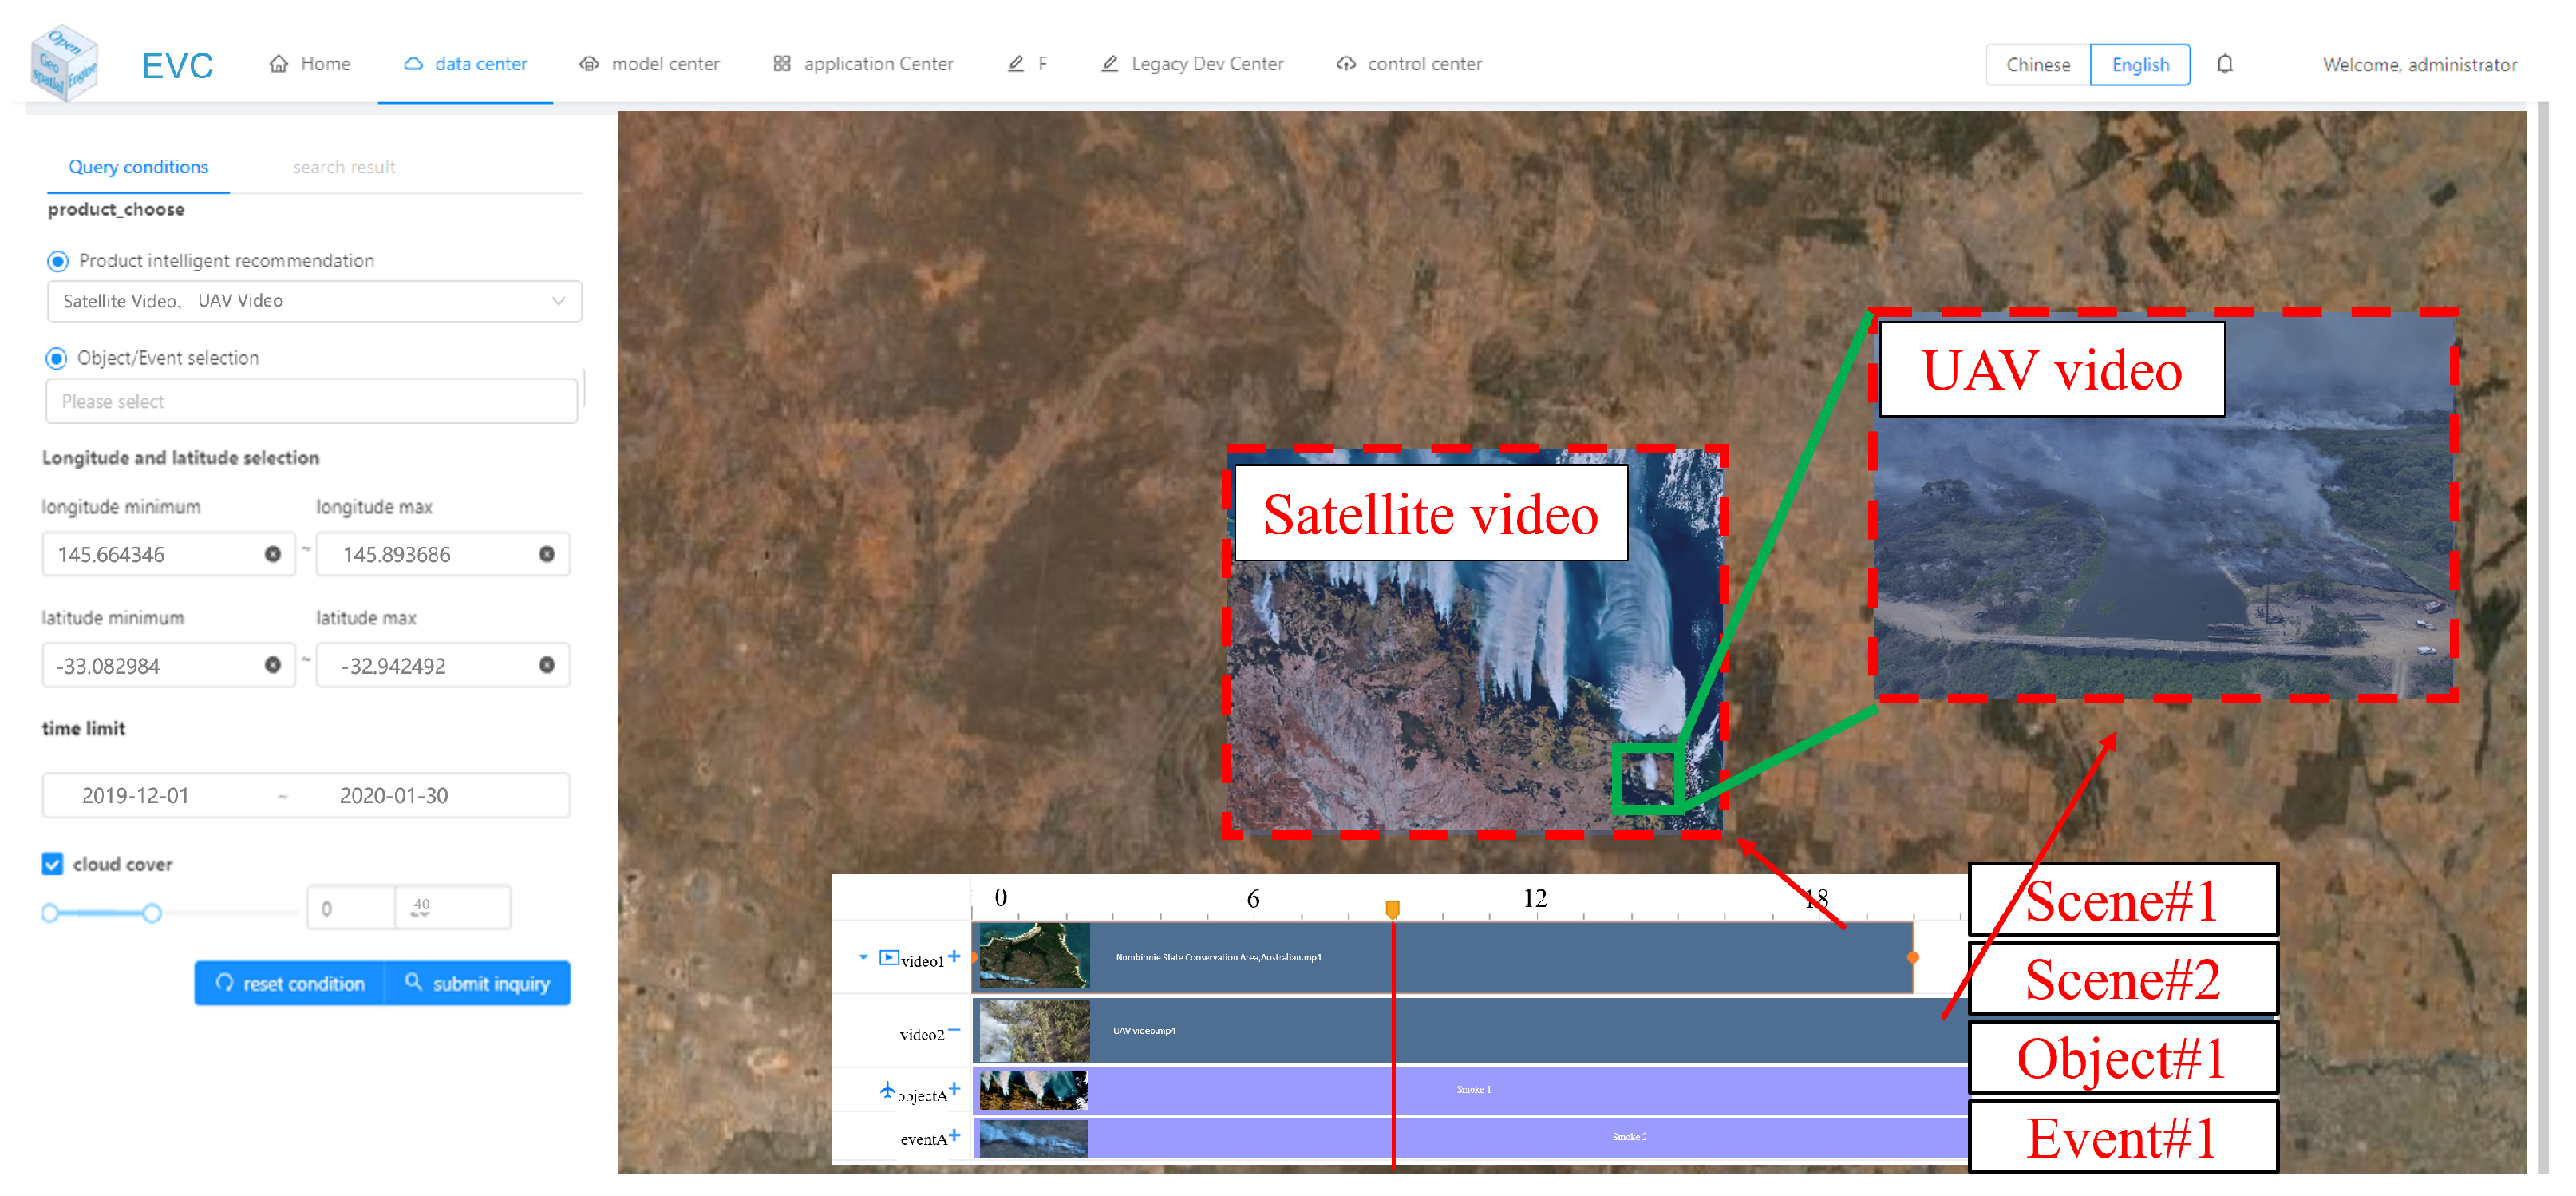Click the video1 play-frame icon

[x=888, y=958]
